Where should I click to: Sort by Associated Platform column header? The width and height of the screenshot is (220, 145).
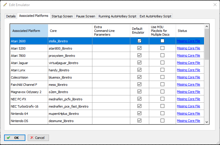click(x=29, y=31)
